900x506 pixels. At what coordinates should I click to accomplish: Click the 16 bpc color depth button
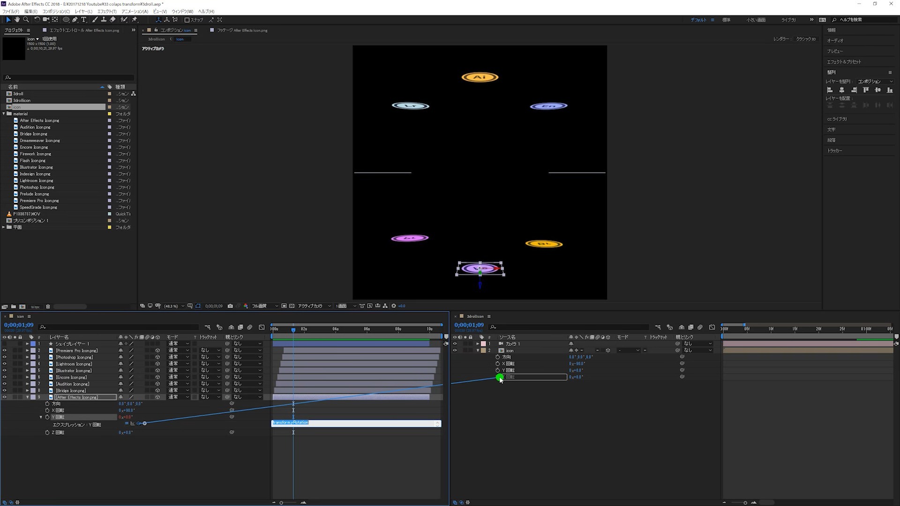pos(35,307)
